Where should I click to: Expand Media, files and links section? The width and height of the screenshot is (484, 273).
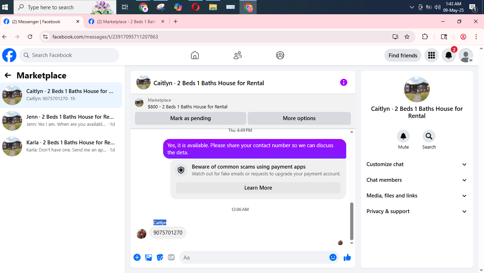click(x=417, y=196)
